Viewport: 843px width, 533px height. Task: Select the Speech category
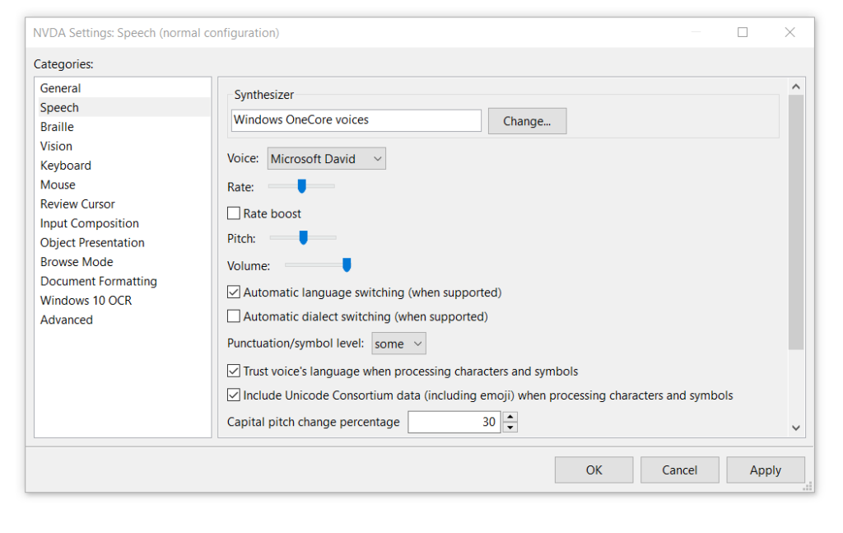click(x=123, y=108)
